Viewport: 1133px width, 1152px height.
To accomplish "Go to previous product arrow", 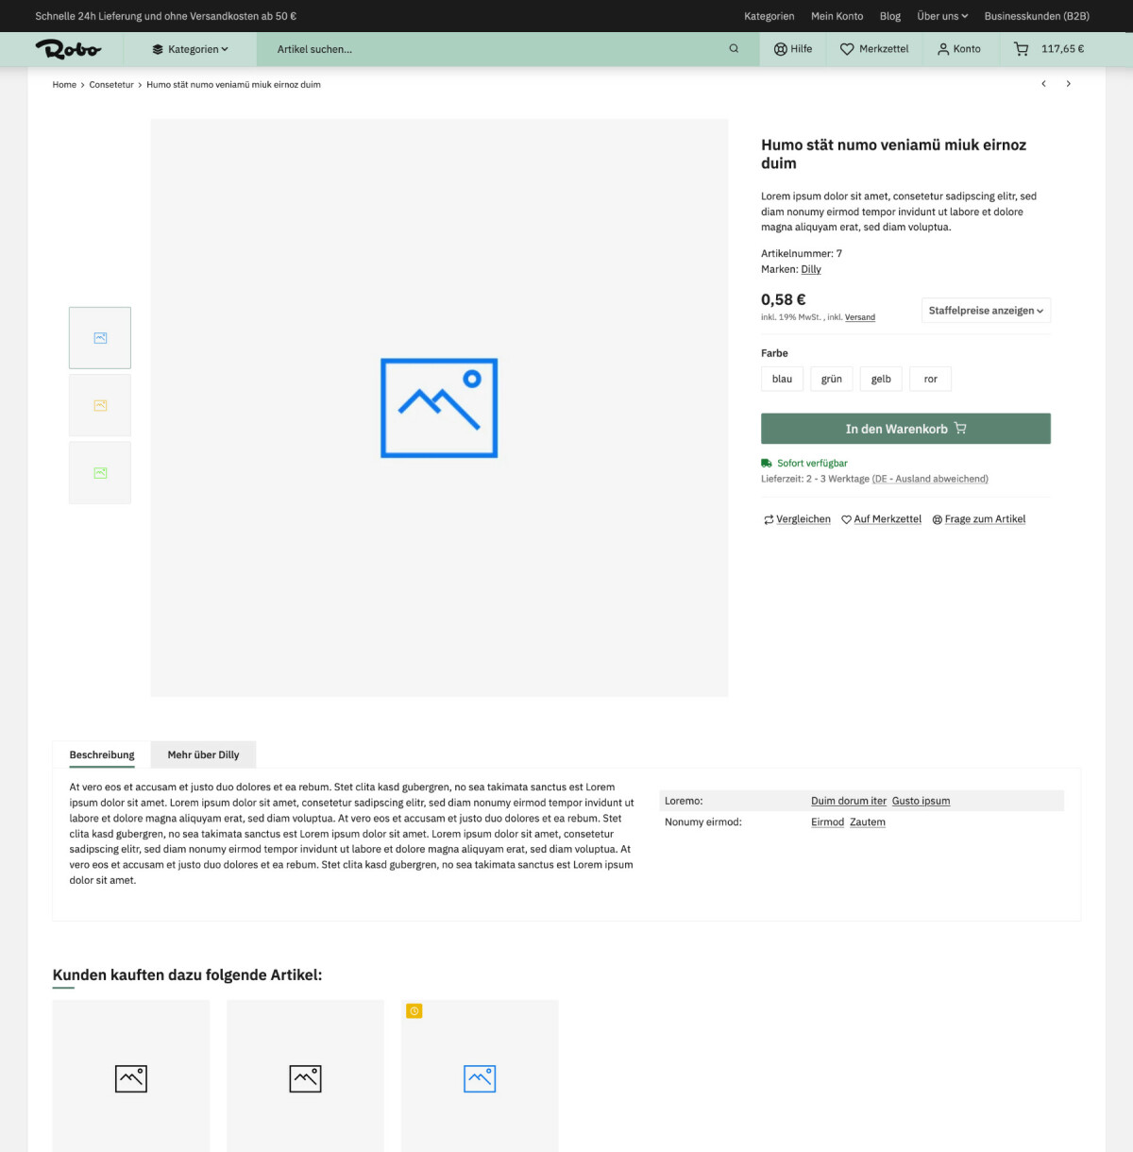I will point(1043,84).
